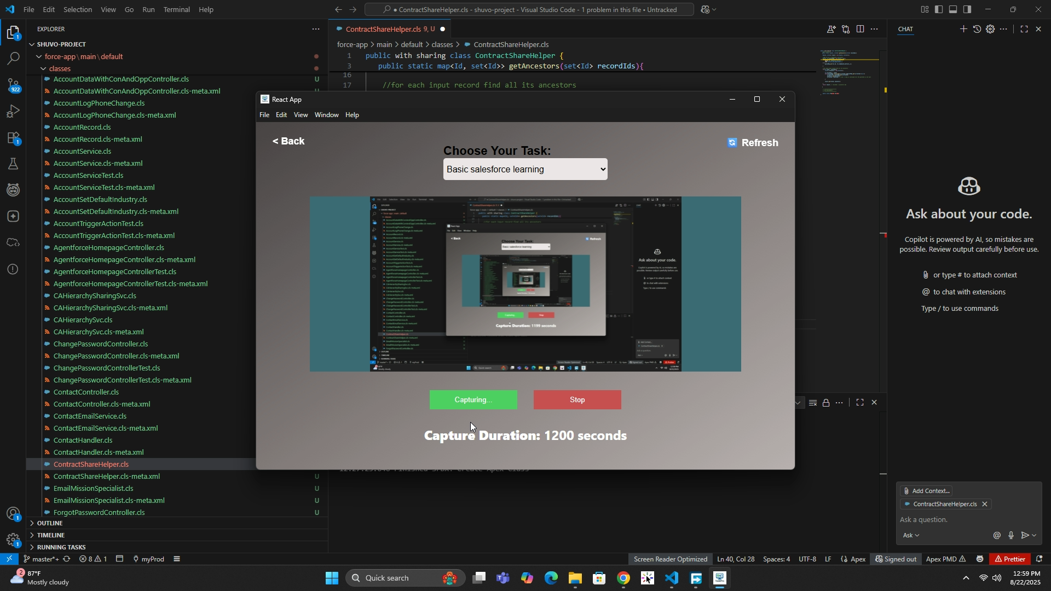Collapse the classes folder
Screen dimensions: 1051x591
click(x=60, y=69)
